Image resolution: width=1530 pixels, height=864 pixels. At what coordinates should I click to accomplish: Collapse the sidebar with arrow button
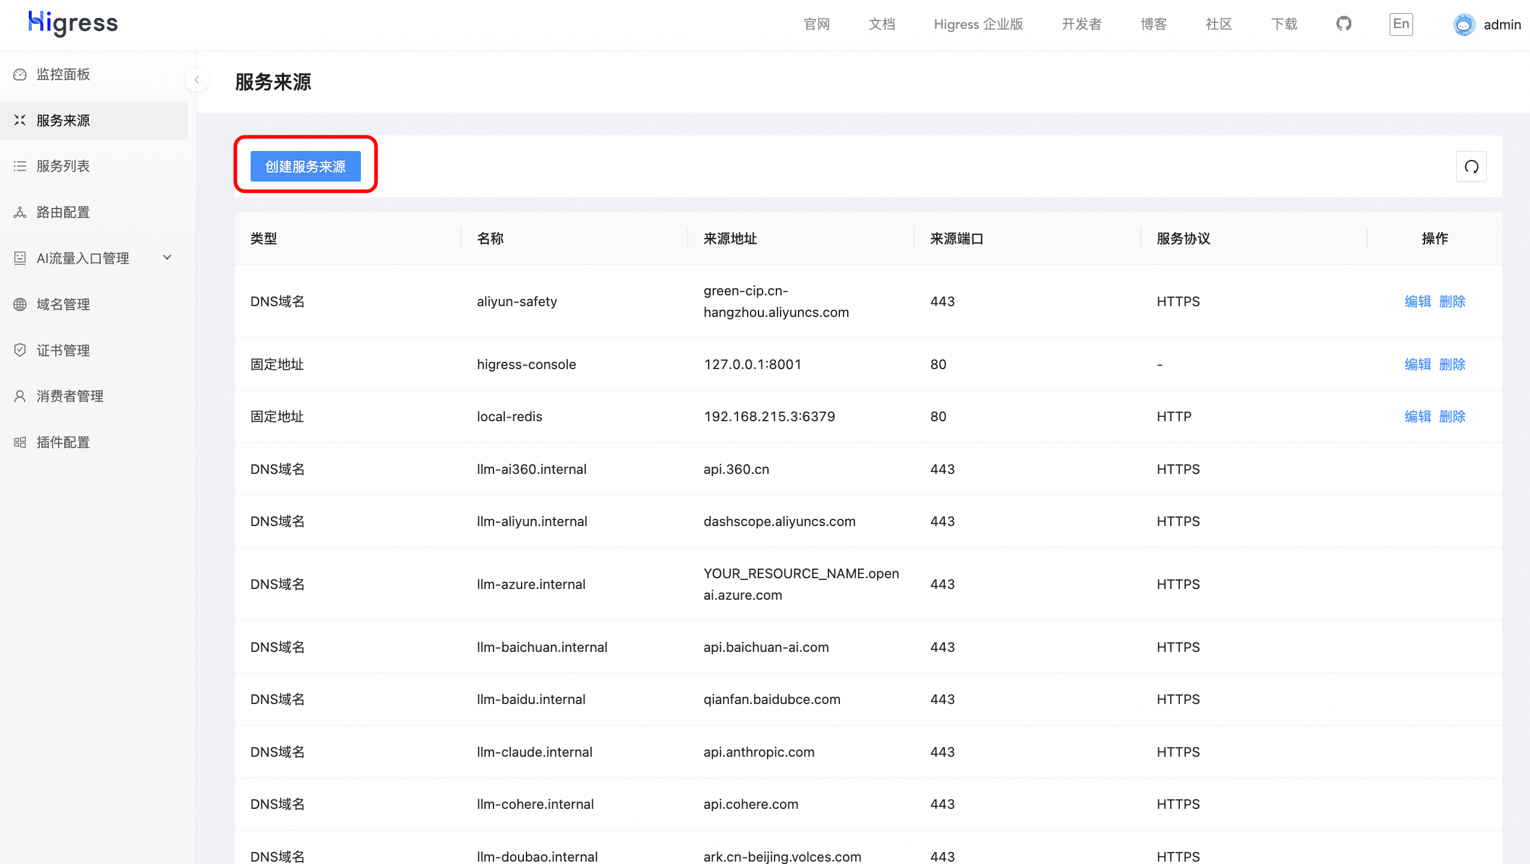(x=197, y=80)
